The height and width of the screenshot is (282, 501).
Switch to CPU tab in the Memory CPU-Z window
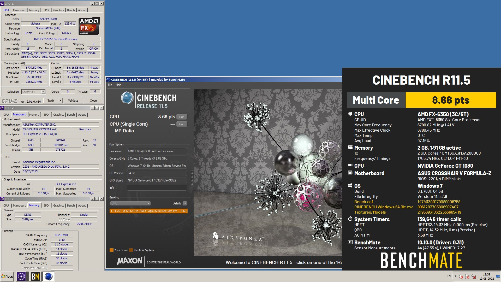(x=6, y=205)
